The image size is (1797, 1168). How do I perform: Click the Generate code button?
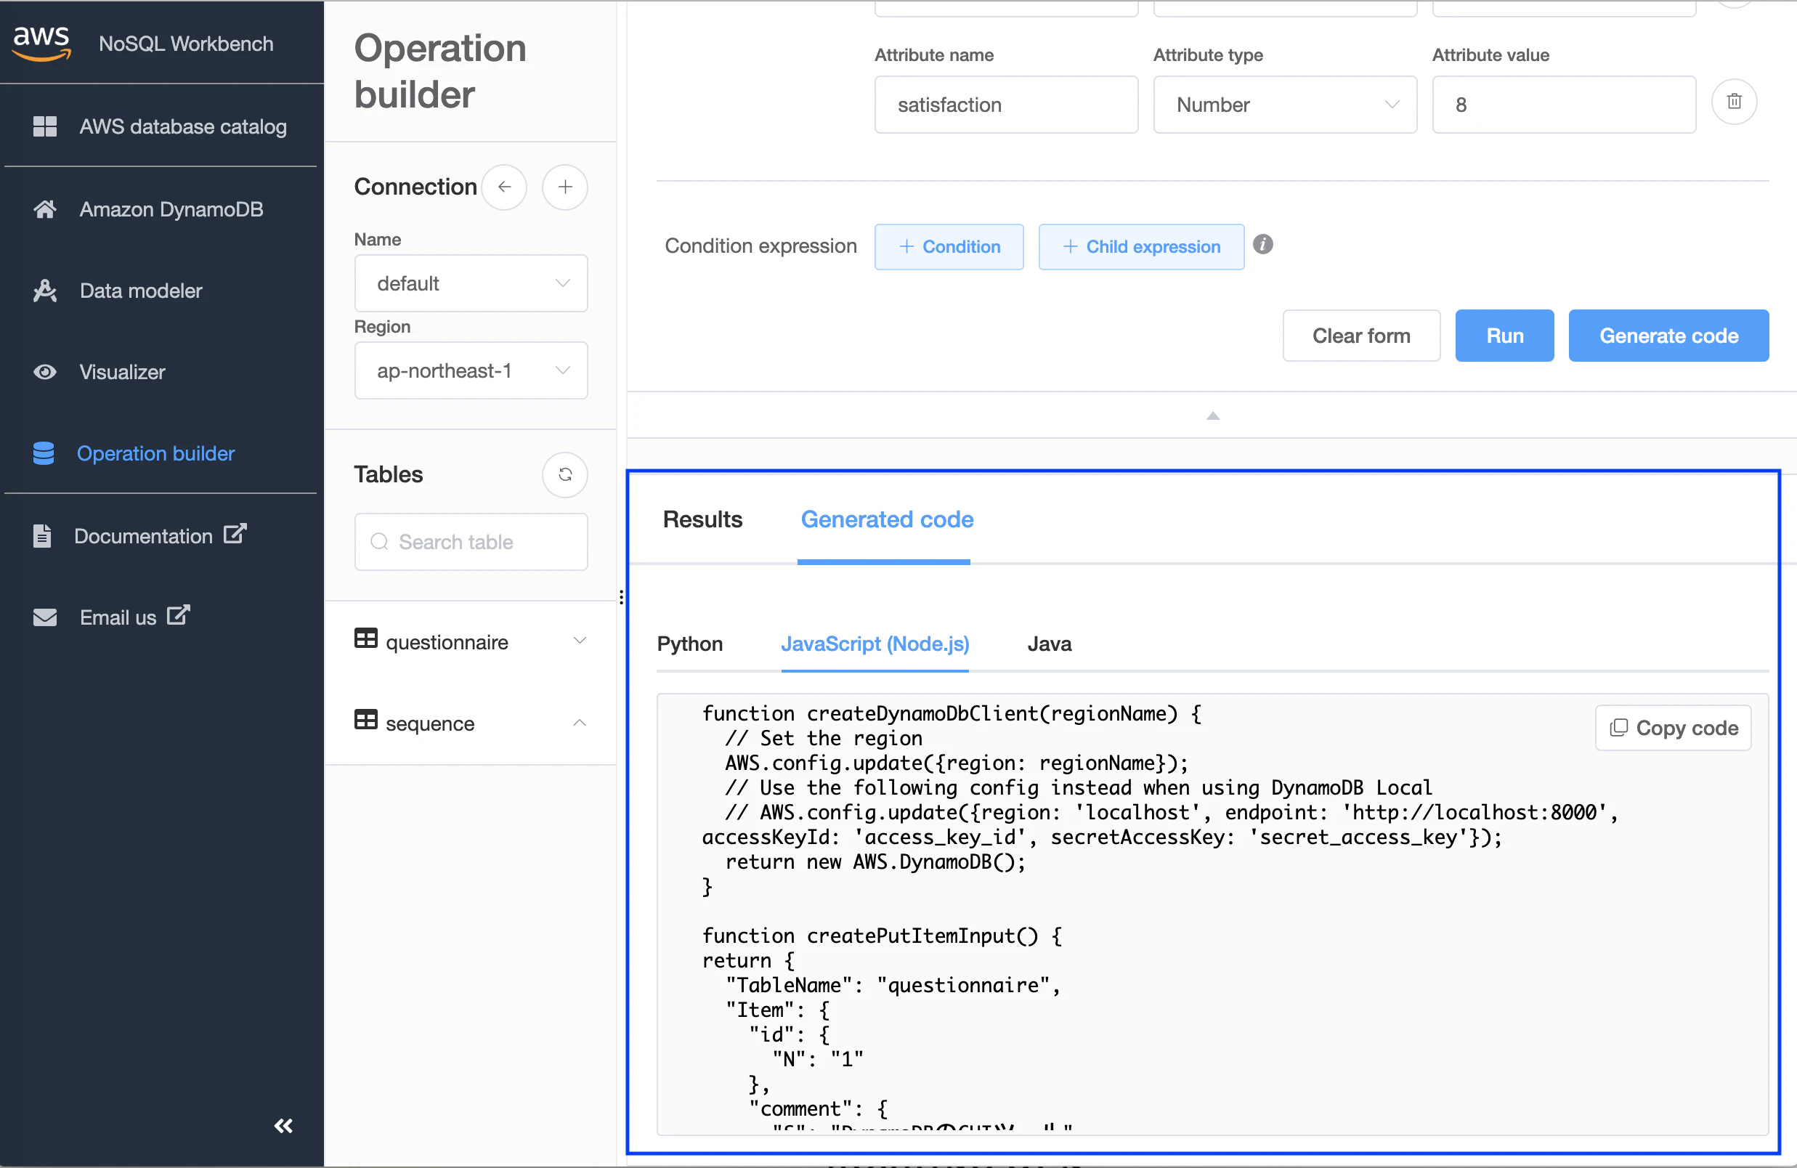(1668, 336)
